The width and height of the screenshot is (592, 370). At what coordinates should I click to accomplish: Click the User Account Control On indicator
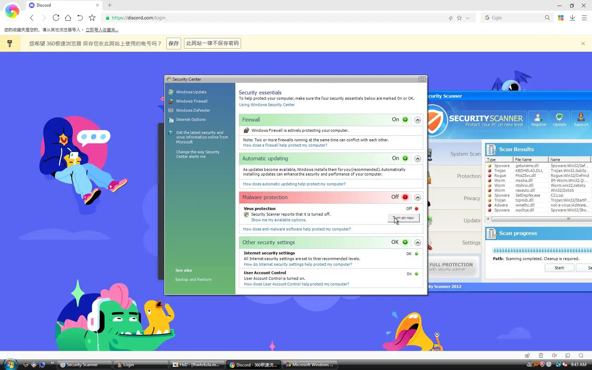(417, 274)
